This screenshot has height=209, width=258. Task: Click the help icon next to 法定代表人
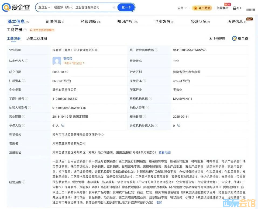(x=27, y=61)
